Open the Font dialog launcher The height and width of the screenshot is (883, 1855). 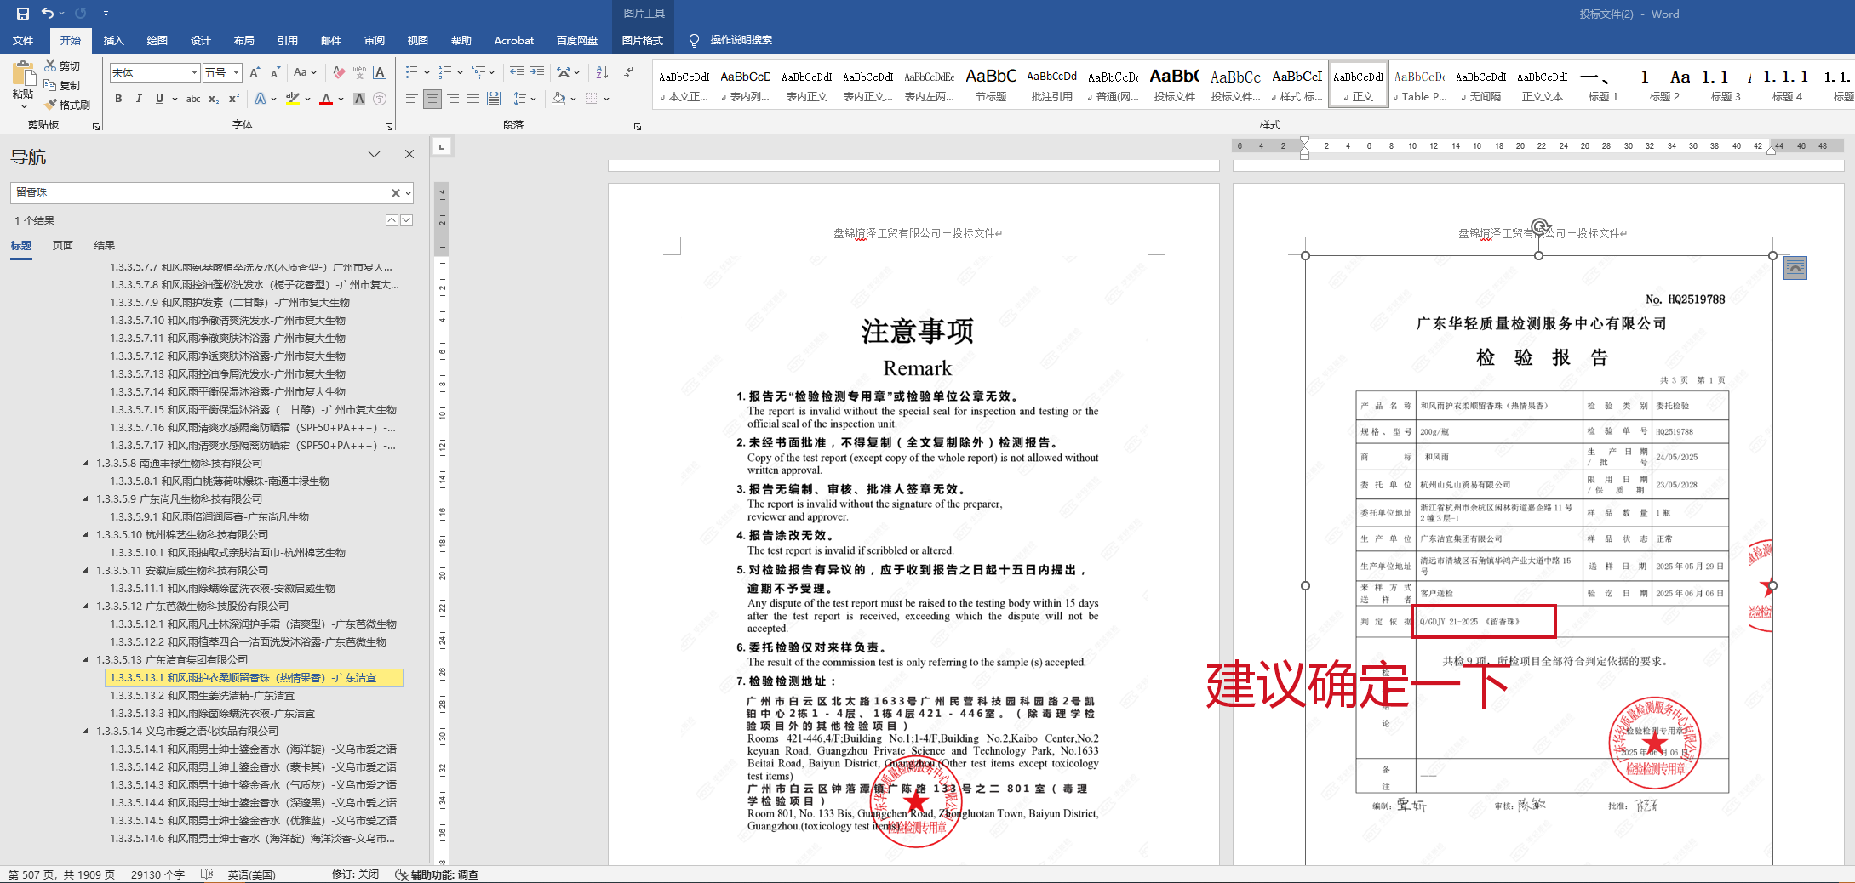pyautogui.click(x=389, y=126)
